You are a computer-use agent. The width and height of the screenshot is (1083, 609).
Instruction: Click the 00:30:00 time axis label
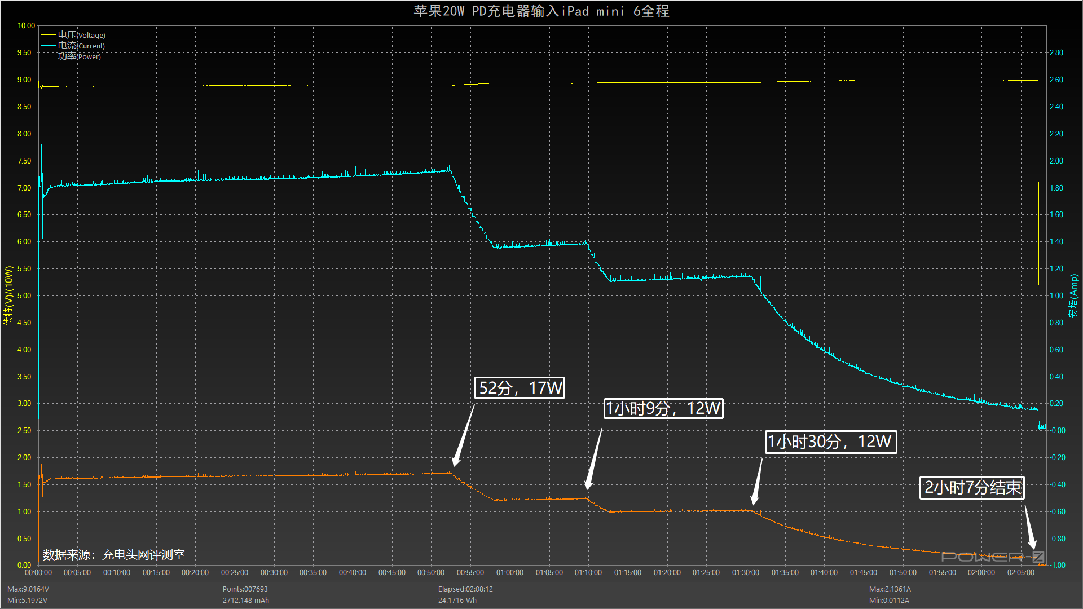[274, 572]
